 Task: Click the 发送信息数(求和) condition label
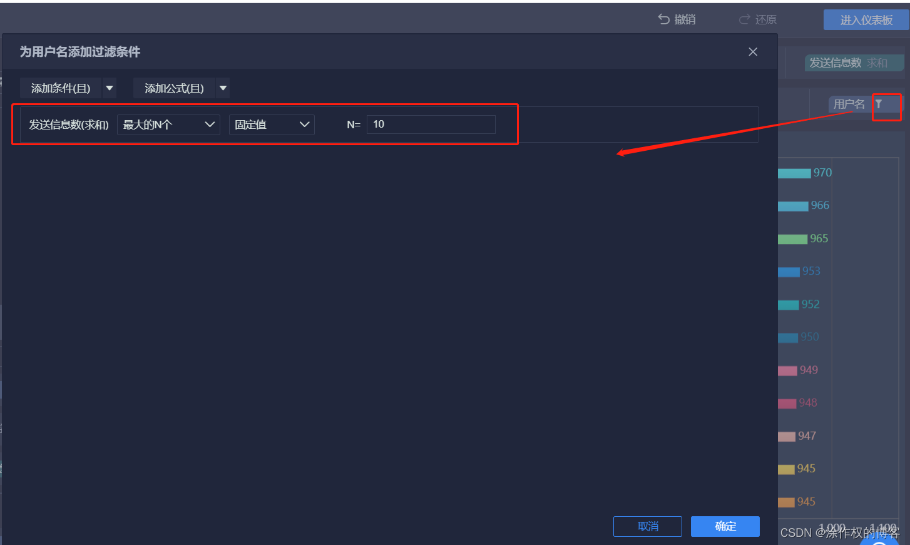[x=69, y=125]
